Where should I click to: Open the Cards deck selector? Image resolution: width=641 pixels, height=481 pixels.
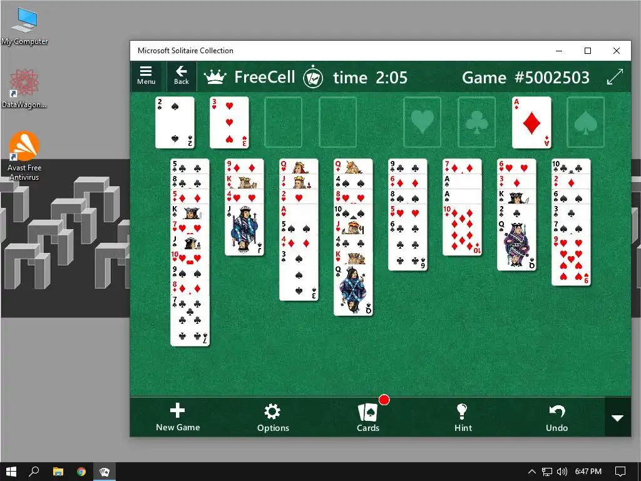point(368,417)
